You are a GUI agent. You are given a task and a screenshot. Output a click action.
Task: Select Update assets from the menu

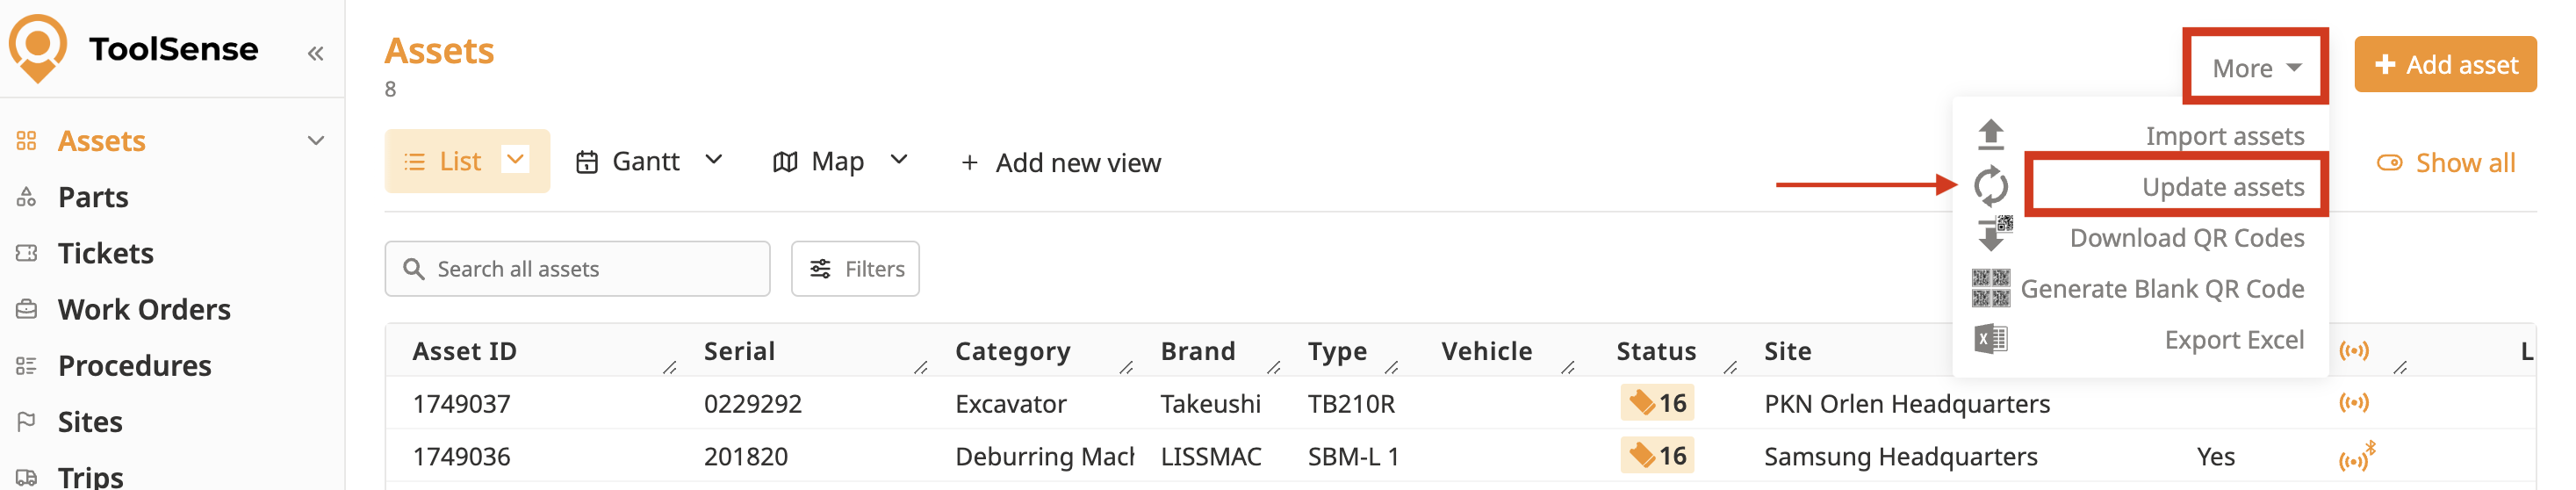coord(2221,186)
